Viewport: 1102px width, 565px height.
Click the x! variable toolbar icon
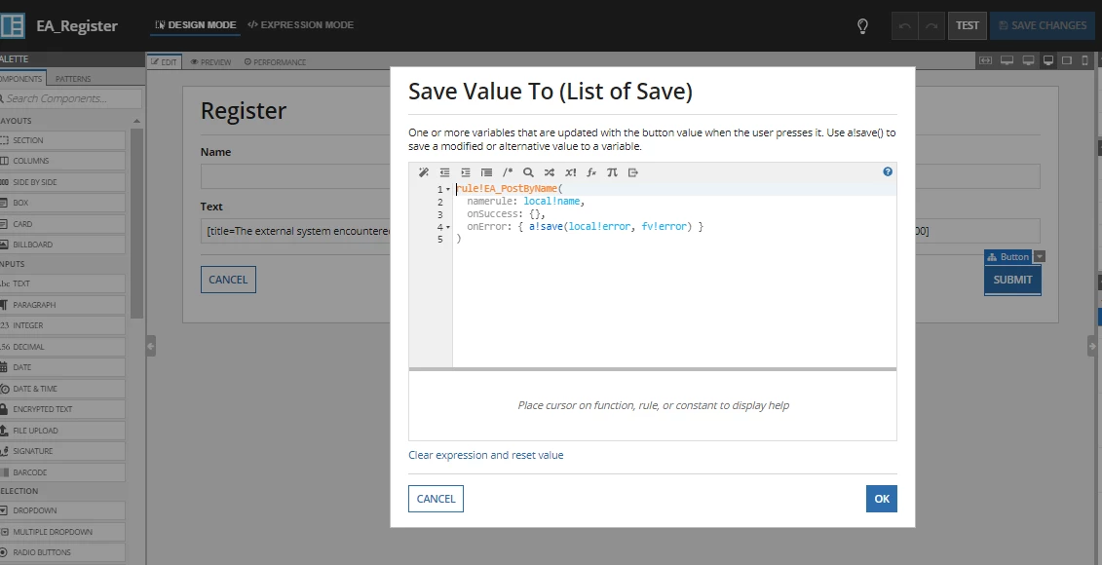571,172
